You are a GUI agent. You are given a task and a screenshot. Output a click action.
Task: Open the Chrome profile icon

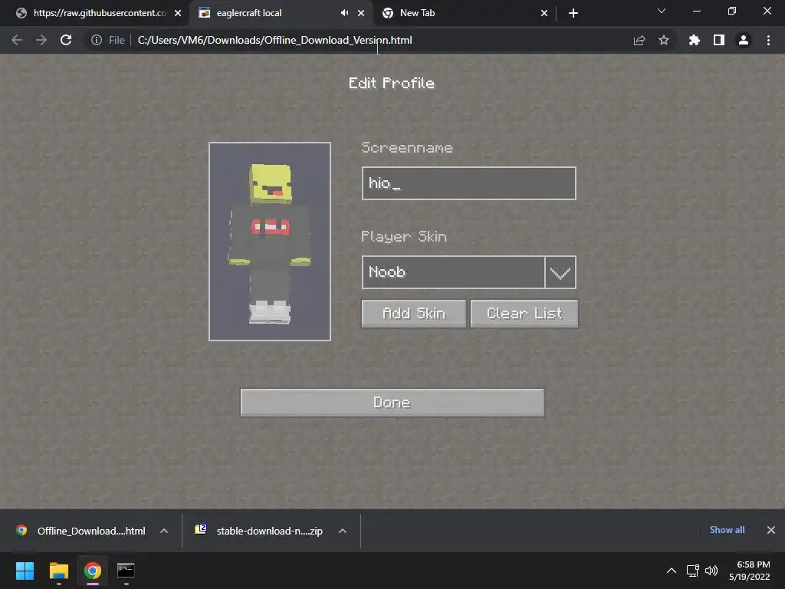click(744, 40)
